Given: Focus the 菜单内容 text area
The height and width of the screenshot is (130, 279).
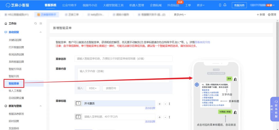Looking at the screenshot, I should 123,75.
